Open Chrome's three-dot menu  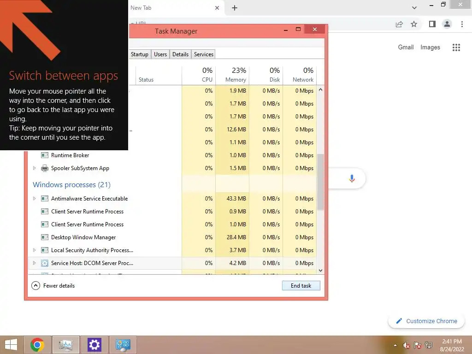(x=462, y=24)
